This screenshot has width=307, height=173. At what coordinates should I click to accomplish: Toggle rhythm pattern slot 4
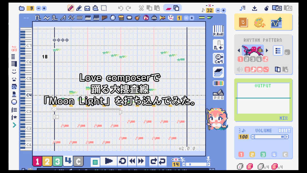point(259,59)
